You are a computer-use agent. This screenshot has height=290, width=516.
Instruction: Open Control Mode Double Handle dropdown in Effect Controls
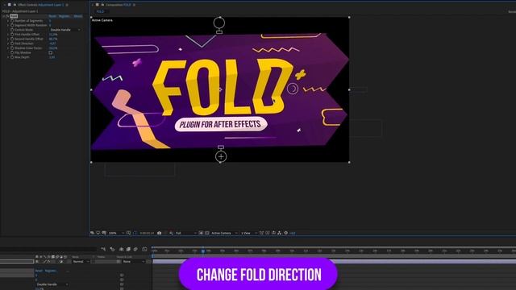click(x=64, y=30)
